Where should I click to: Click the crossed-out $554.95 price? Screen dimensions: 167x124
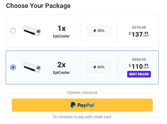(x=139, y=59)
